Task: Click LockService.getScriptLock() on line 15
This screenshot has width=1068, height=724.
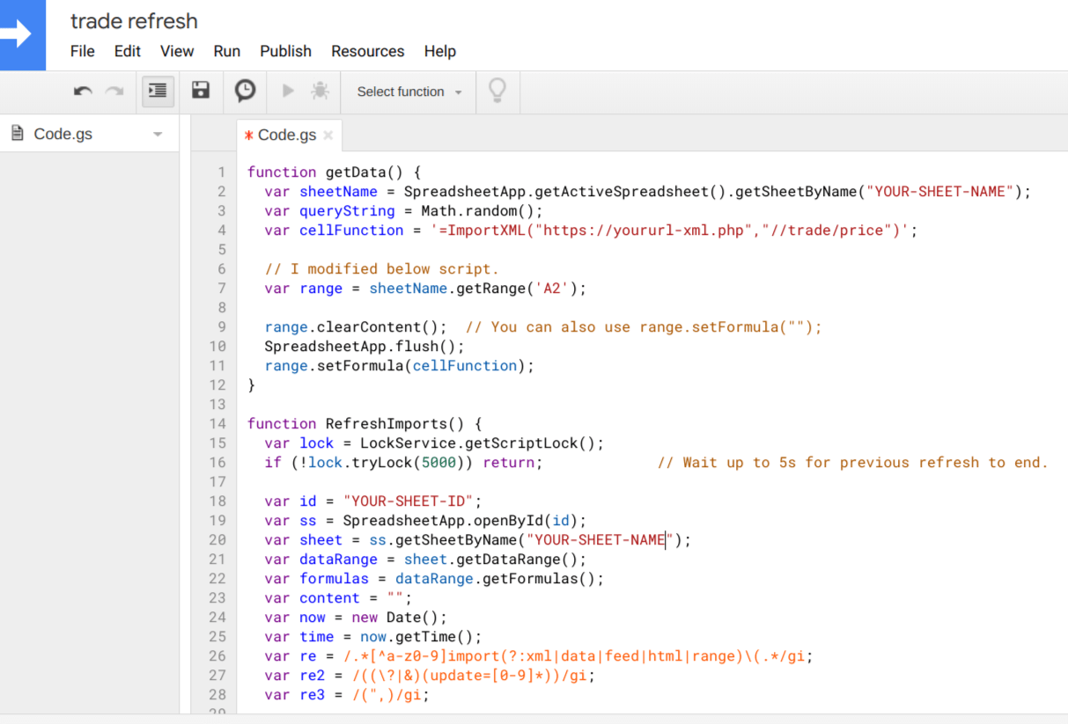Action: (x=477, y=443)
